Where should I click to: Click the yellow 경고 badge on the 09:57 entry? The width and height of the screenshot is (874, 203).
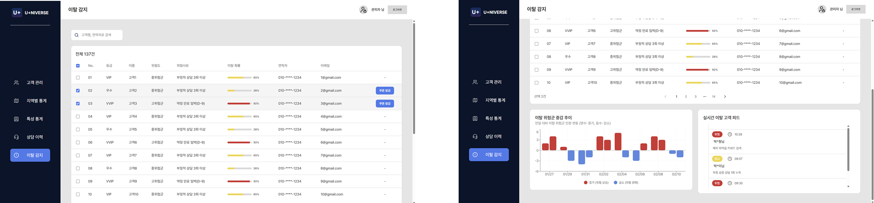pyautogui.click(x=717, y=159)
